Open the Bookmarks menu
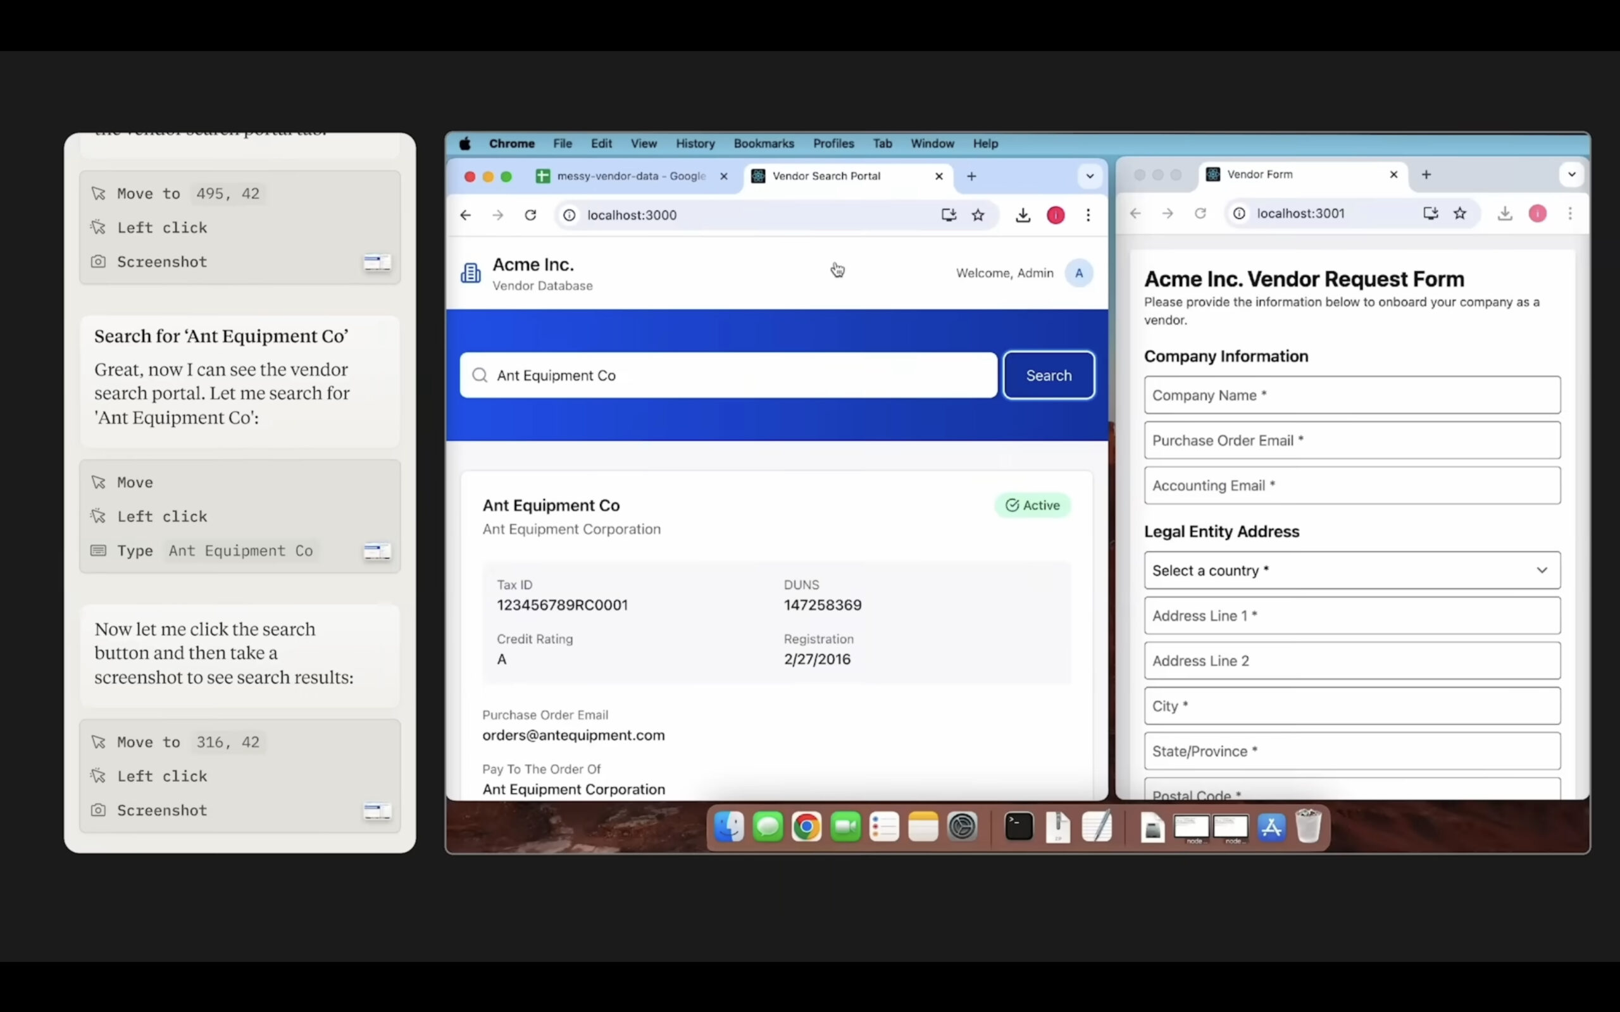The width and height of the screenshot is (1620, 1012). [x=763, y=143]
